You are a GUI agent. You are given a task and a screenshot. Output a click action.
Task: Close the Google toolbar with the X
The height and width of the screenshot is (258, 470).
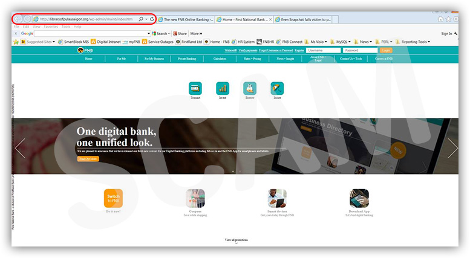16,33
